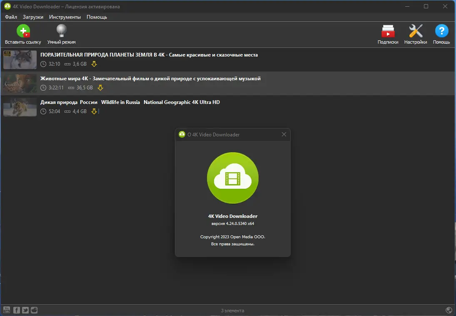Click file size 3,6 GB

tap(80, 64)
